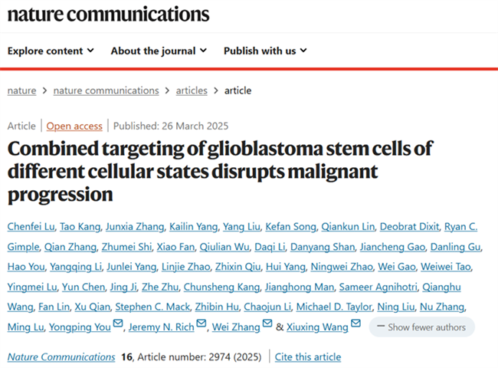The width and height of the screenshot is (498, 368).
Task: Click mail icon after Xiuxing Wang
Action: pos(355,325)
